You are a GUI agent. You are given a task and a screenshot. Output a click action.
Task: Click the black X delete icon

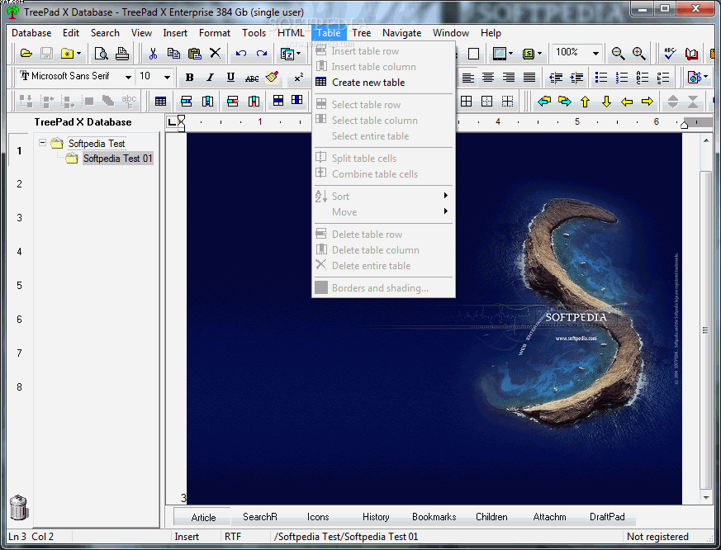tap(216, 54)
